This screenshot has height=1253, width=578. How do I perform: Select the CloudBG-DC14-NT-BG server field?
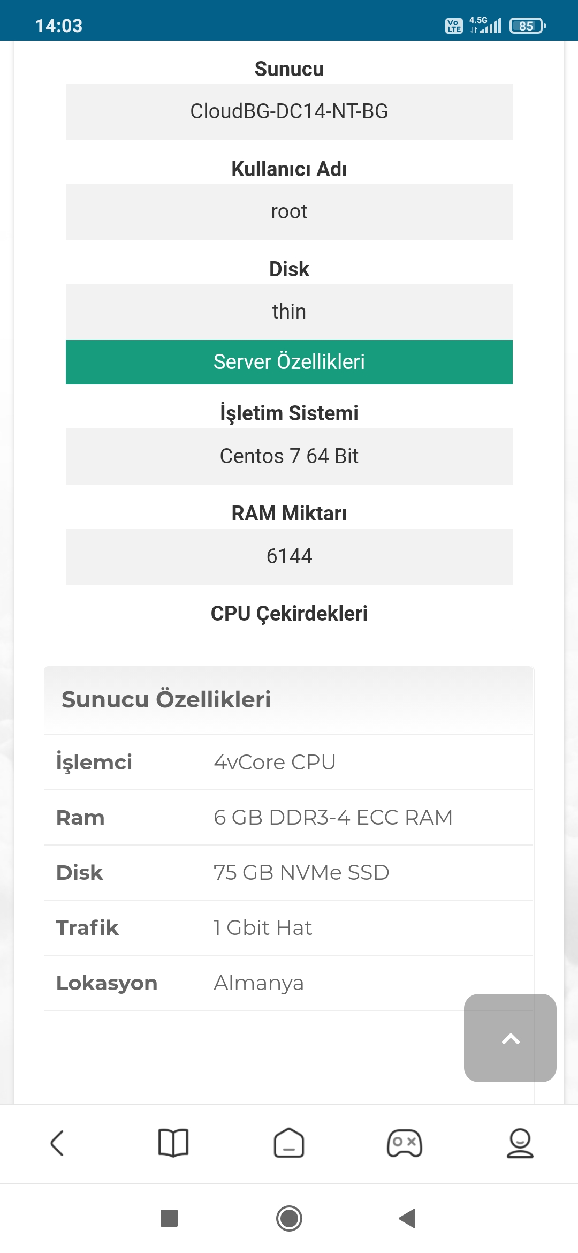289,111
